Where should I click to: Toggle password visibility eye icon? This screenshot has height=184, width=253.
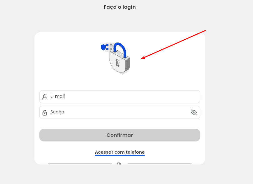point(194,112)
